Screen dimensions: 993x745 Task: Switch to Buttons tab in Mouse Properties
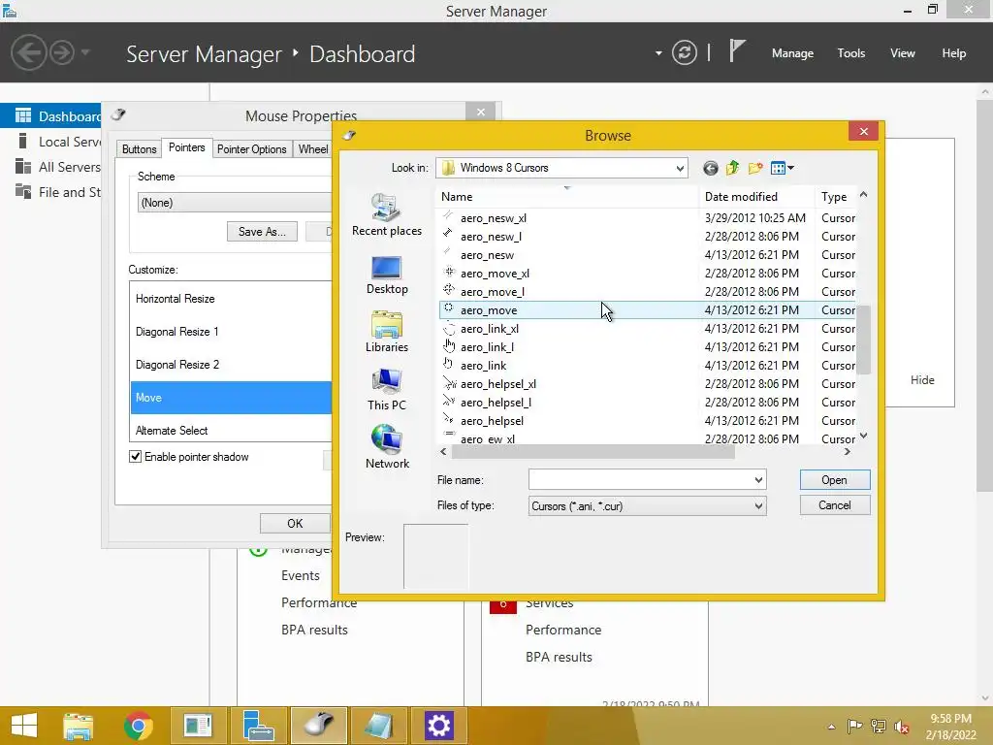click(x=139, y=148)
